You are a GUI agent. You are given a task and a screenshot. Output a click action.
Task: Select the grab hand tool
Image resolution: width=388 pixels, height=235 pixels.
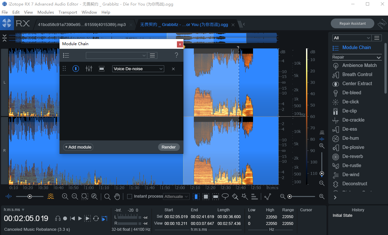[117, 197]
